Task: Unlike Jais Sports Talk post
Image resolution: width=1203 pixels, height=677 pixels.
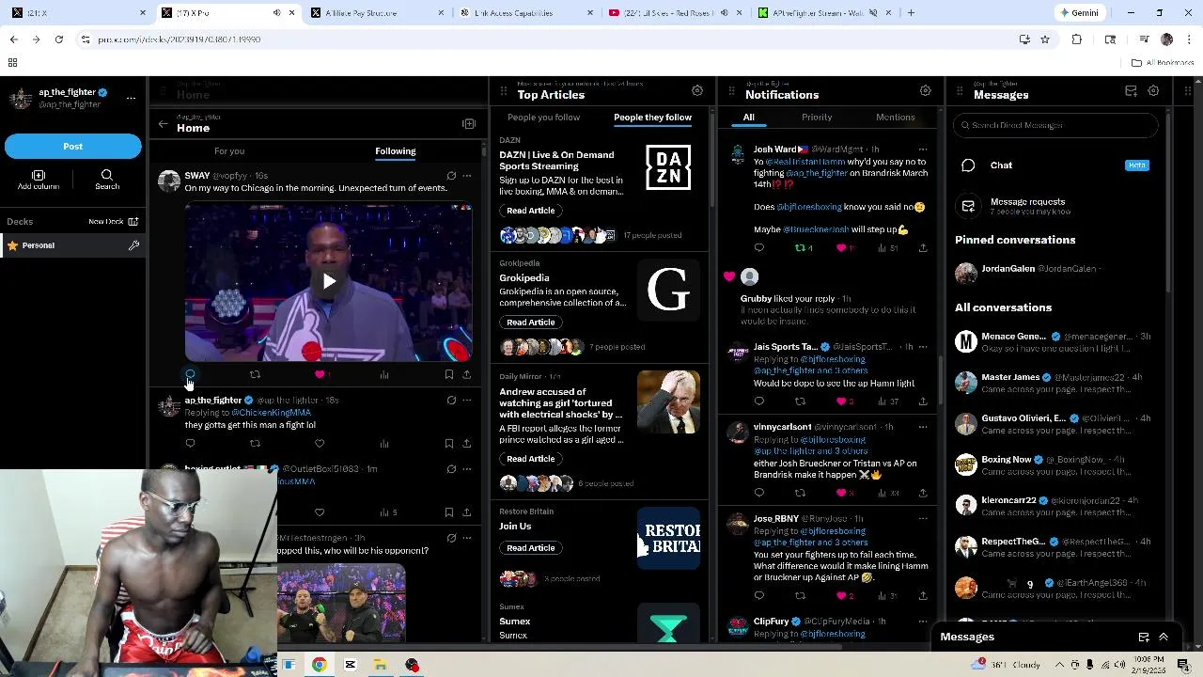Action: click(841, 401)
